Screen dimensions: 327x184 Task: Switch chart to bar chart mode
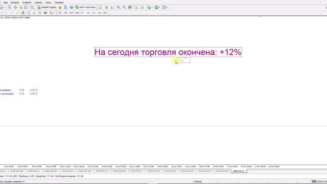tap(101, 7)
